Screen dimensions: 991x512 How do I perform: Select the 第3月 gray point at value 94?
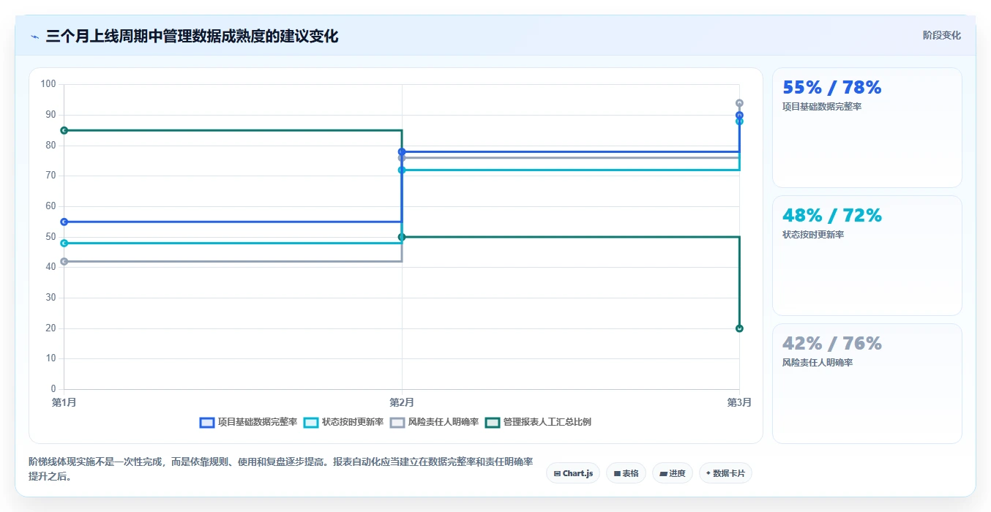(x=739, y=103)
